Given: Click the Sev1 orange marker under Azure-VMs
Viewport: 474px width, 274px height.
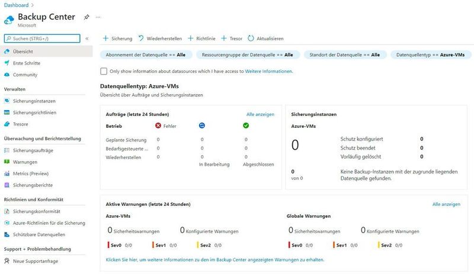Looking at the screenshot, I should (x=153, y=244).
